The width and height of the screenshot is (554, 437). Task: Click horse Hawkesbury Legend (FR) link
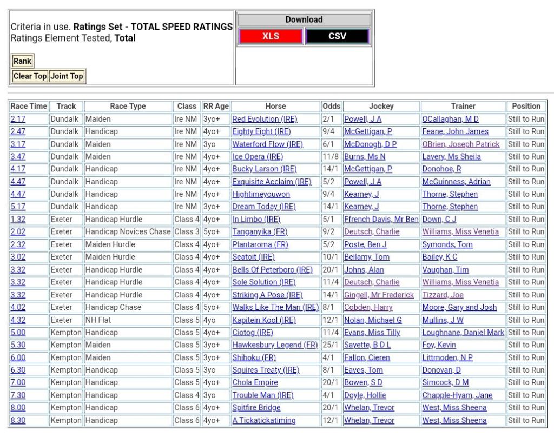coord(275,345)
